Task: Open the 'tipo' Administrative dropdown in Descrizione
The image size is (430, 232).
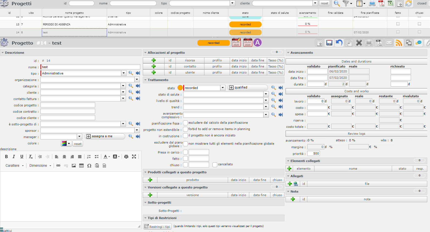Action: 124,73
